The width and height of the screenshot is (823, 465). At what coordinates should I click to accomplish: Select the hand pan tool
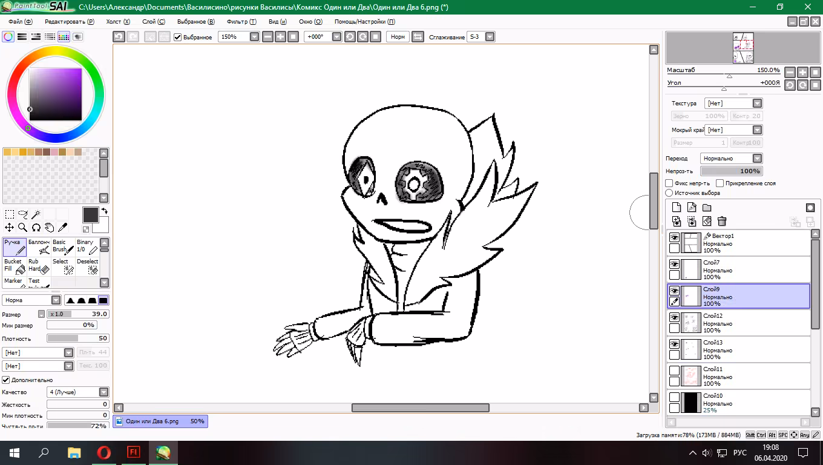pos(50,228)
